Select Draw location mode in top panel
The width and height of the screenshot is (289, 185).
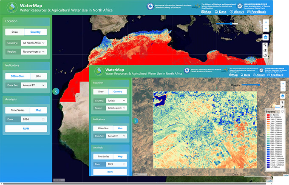[x=14, y=32]
